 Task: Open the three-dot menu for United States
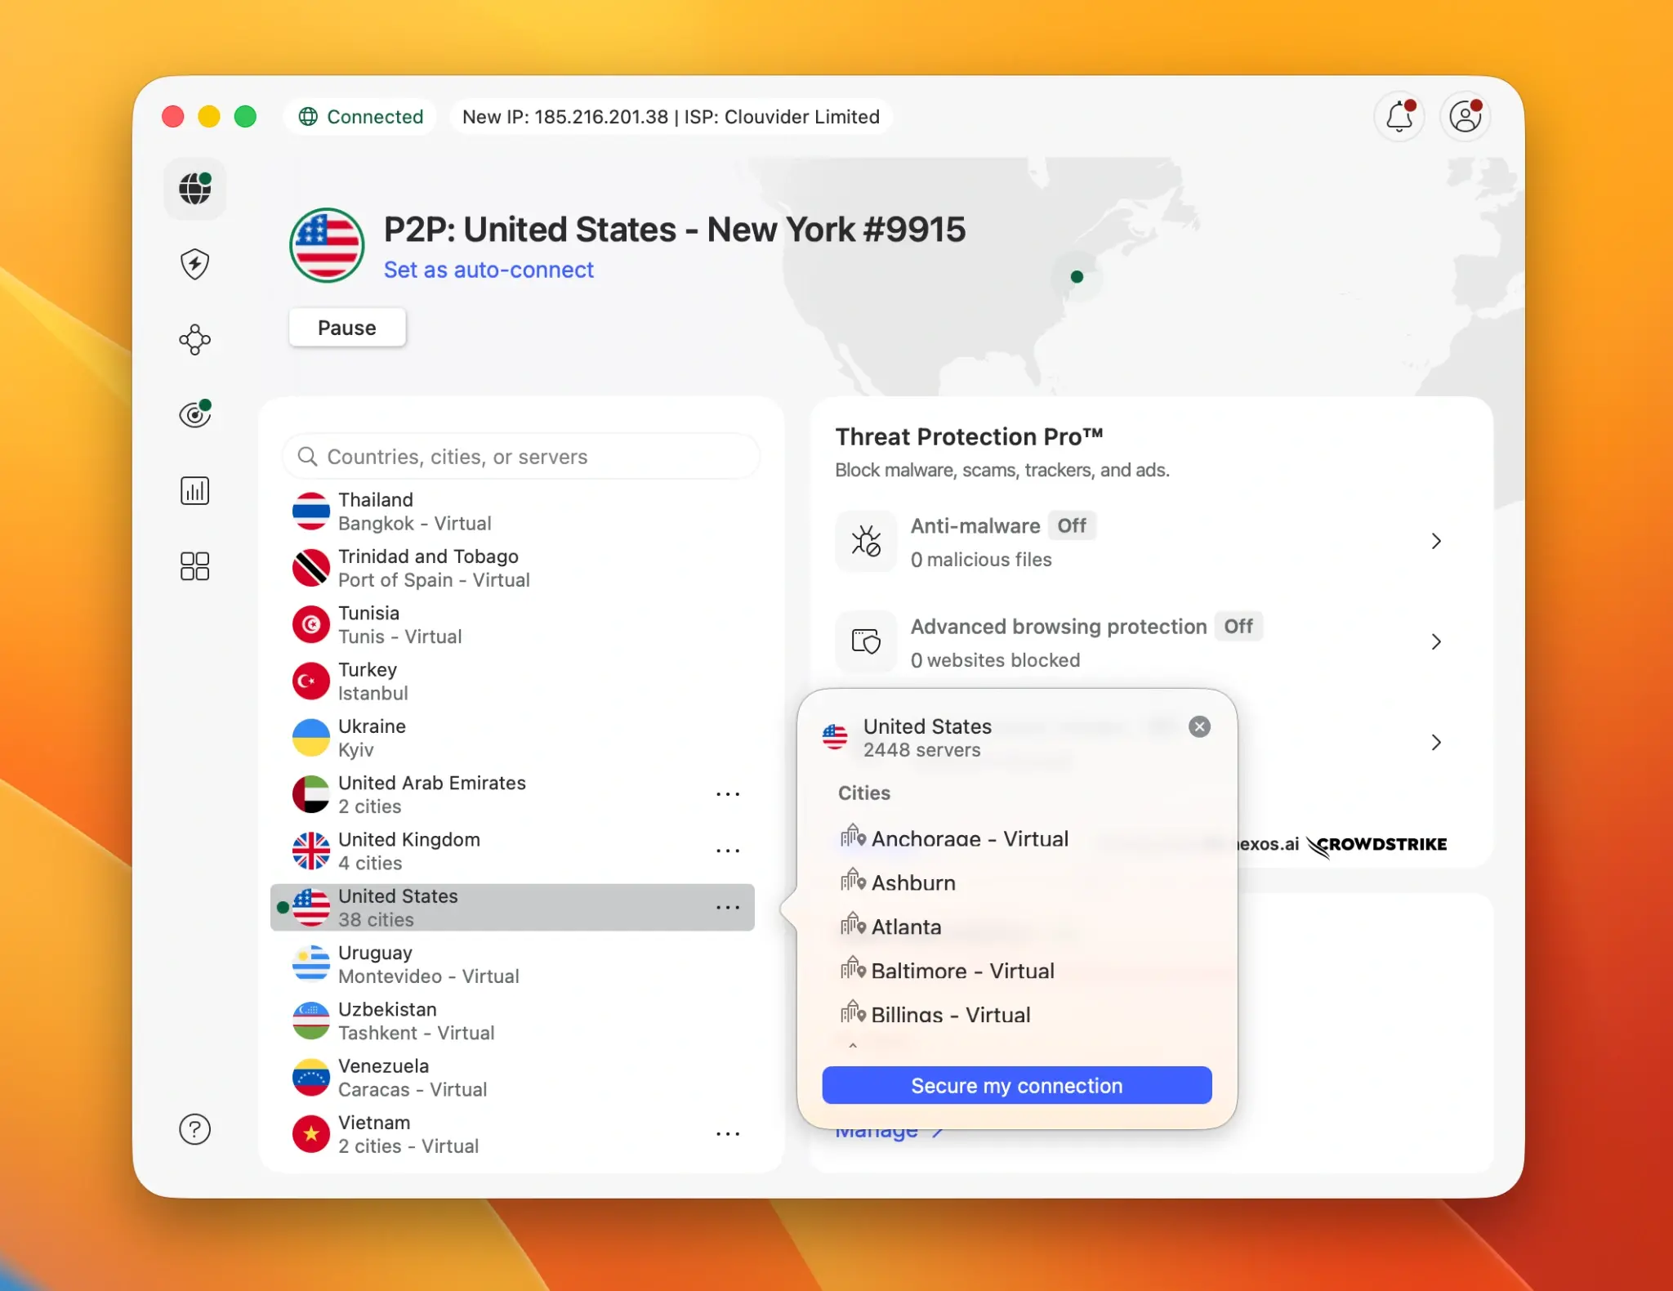click(728, 907)
